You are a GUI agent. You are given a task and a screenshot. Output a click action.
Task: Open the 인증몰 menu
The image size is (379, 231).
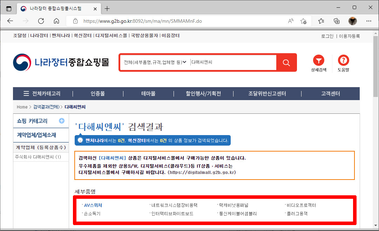[98, 94]
